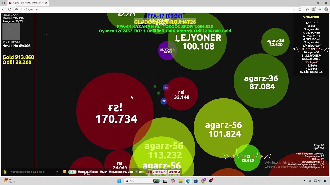Reload the agarz.com page
330x185 pixels.
(x=10, y=9)
